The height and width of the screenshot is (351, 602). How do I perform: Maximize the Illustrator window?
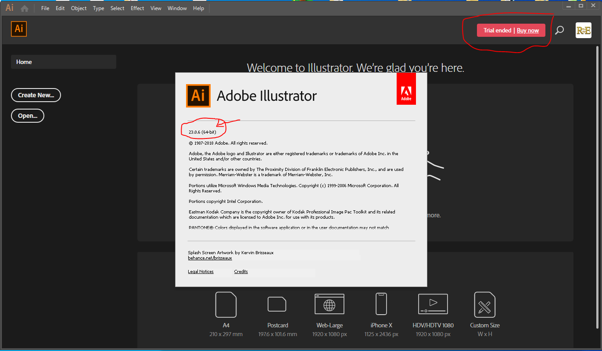point(581,5)
